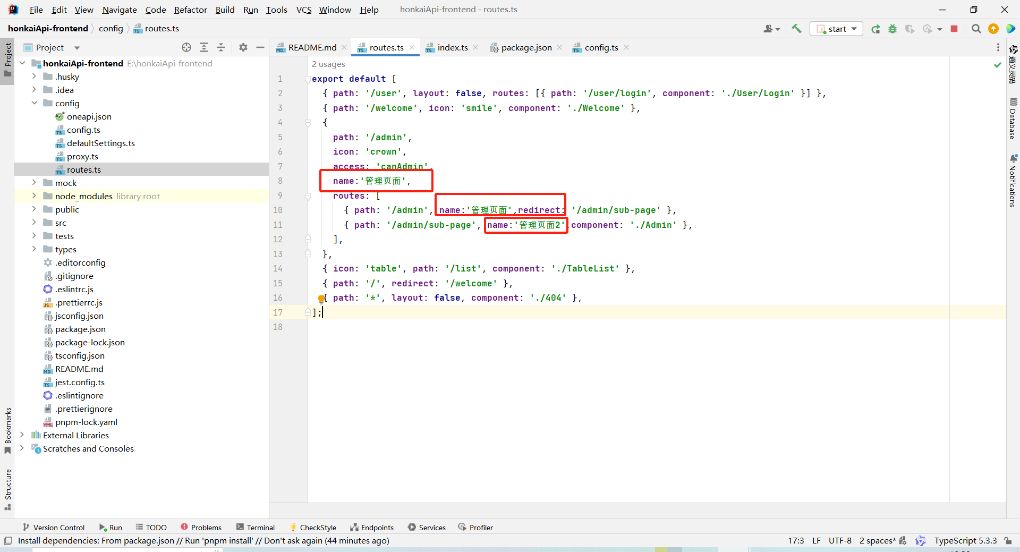Open the Problems tool window

pyautogui.click(x=201, y=527)
